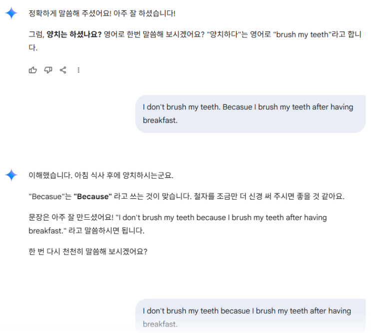Open the three-dot more options menu

click(x=78, y=70)
